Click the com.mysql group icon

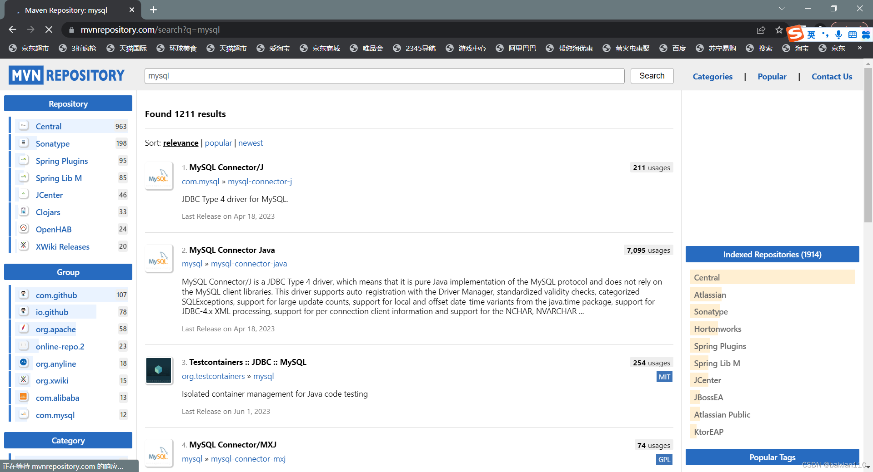[x=24, y=414]
